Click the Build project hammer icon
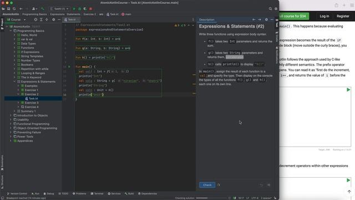Image resolution: width=355 pixels, height=200 pixels. (43, 9)
